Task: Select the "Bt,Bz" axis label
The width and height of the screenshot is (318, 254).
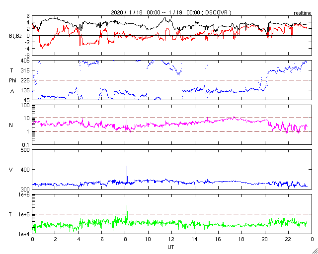Action: pyautogui.click(x=15, y=37)
